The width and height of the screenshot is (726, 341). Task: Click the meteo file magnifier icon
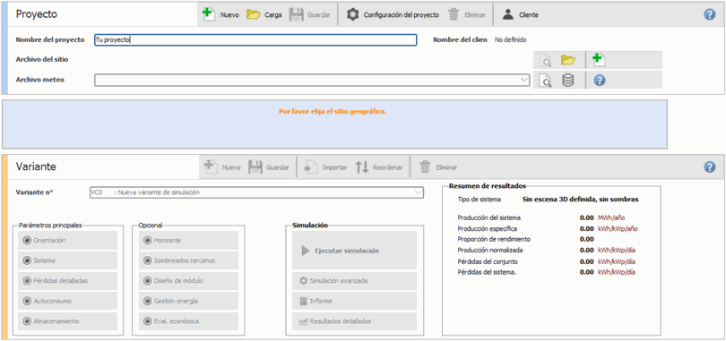[x=545, y=81]
